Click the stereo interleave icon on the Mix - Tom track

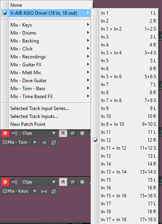[x=44, y=143]
